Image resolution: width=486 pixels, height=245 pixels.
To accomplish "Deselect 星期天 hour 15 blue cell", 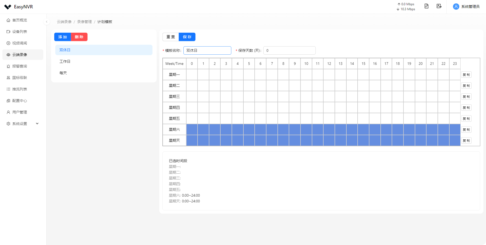I will pyautogui.click(x=363, y=140).
